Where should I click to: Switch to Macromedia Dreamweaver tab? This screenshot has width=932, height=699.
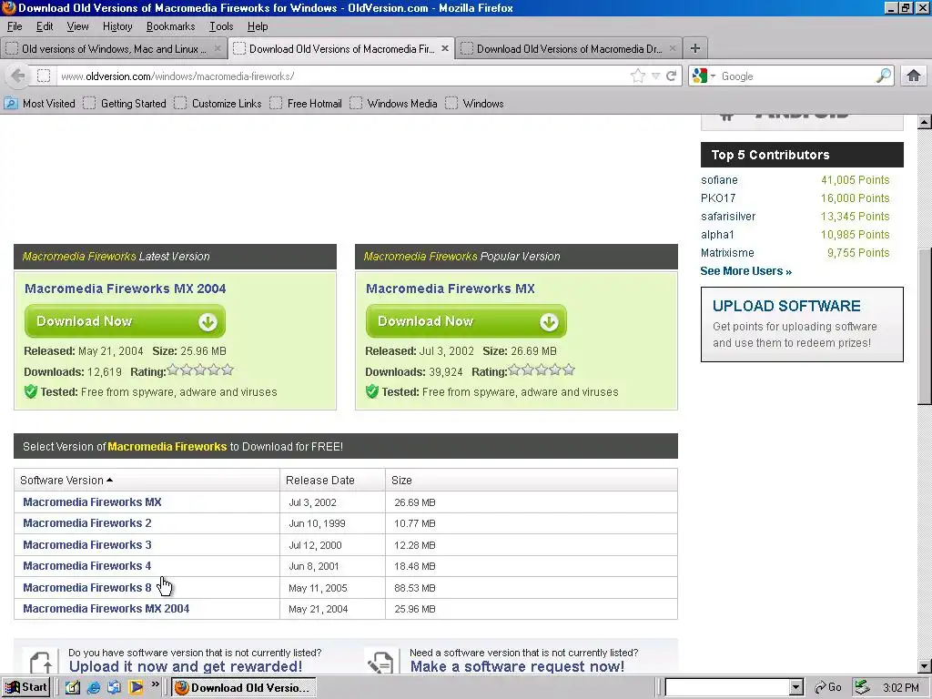point(569,49)
